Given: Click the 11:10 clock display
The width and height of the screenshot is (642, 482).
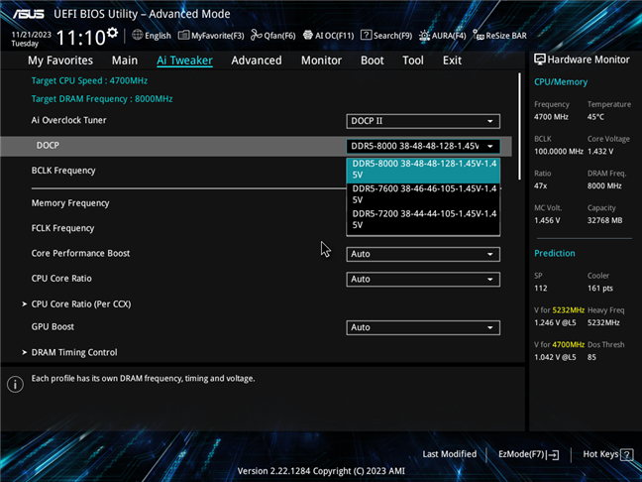Looking at the screenshot, I should [80, 38].
